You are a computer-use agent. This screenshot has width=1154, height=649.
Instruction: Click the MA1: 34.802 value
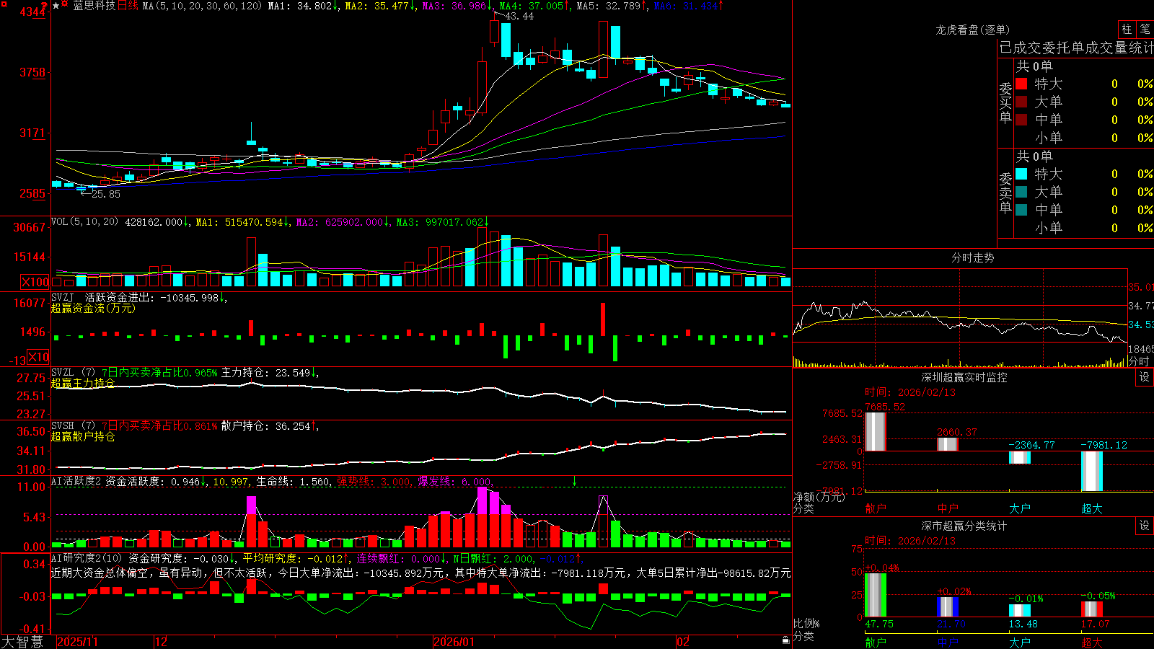(303, 6)
